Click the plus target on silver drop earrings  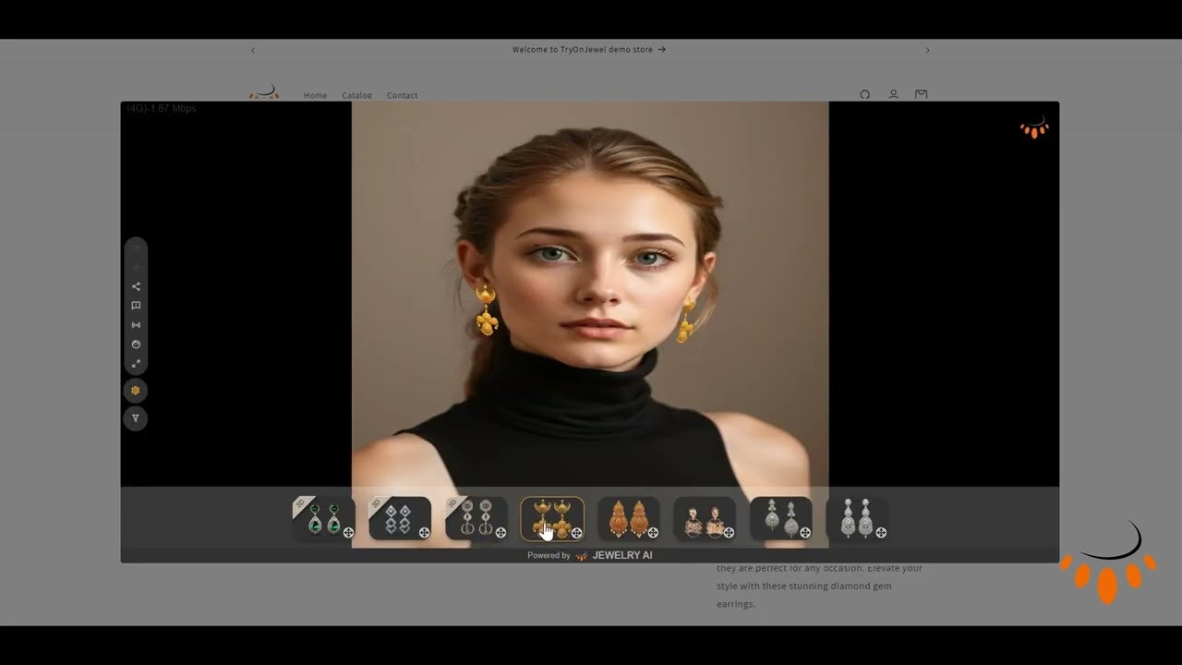[881, 533]
